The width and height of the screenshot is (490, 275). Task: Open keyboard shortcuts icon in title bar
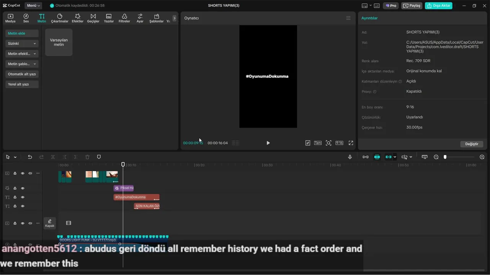(377, 6)
